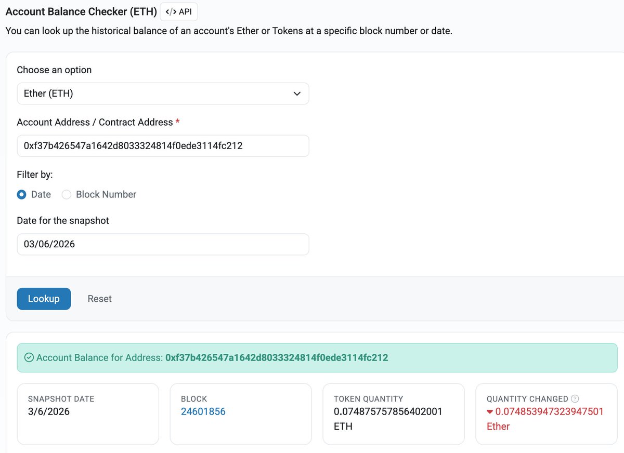Click the Filter by: label
This screenshot has height=453, width=624.
(35, 175)
